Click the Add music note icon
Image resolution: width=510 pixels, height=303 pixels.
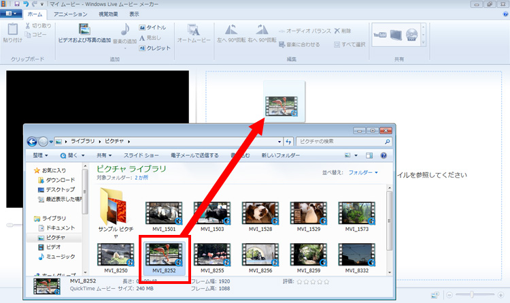pos(125,29)
